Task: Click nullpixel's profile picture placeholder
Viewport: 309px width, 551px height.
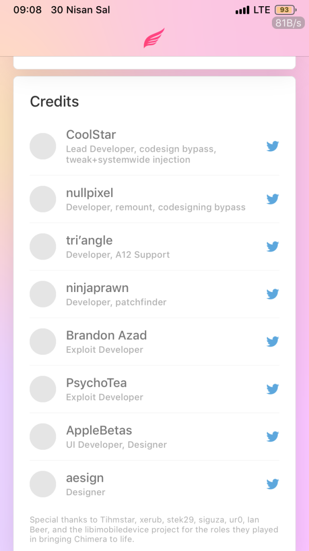Action: click(x=43, y=199)
